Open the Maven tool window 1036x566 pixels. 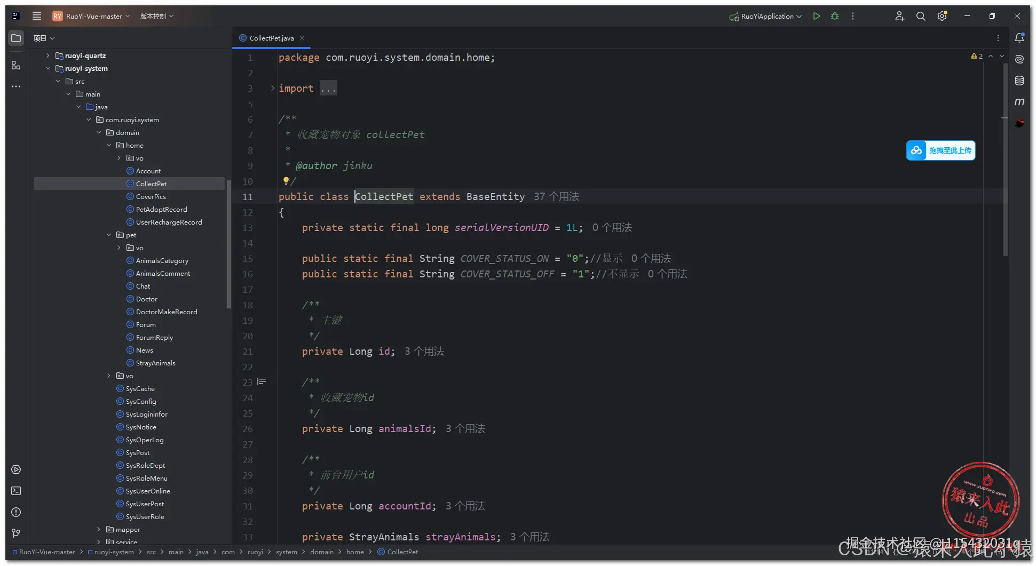pyautogui.click(x=1019, y=101)
